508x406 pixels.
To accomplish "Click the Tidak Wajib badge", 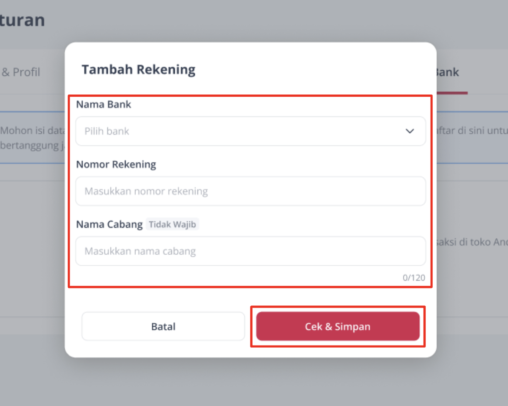I will tap(172, 224).
